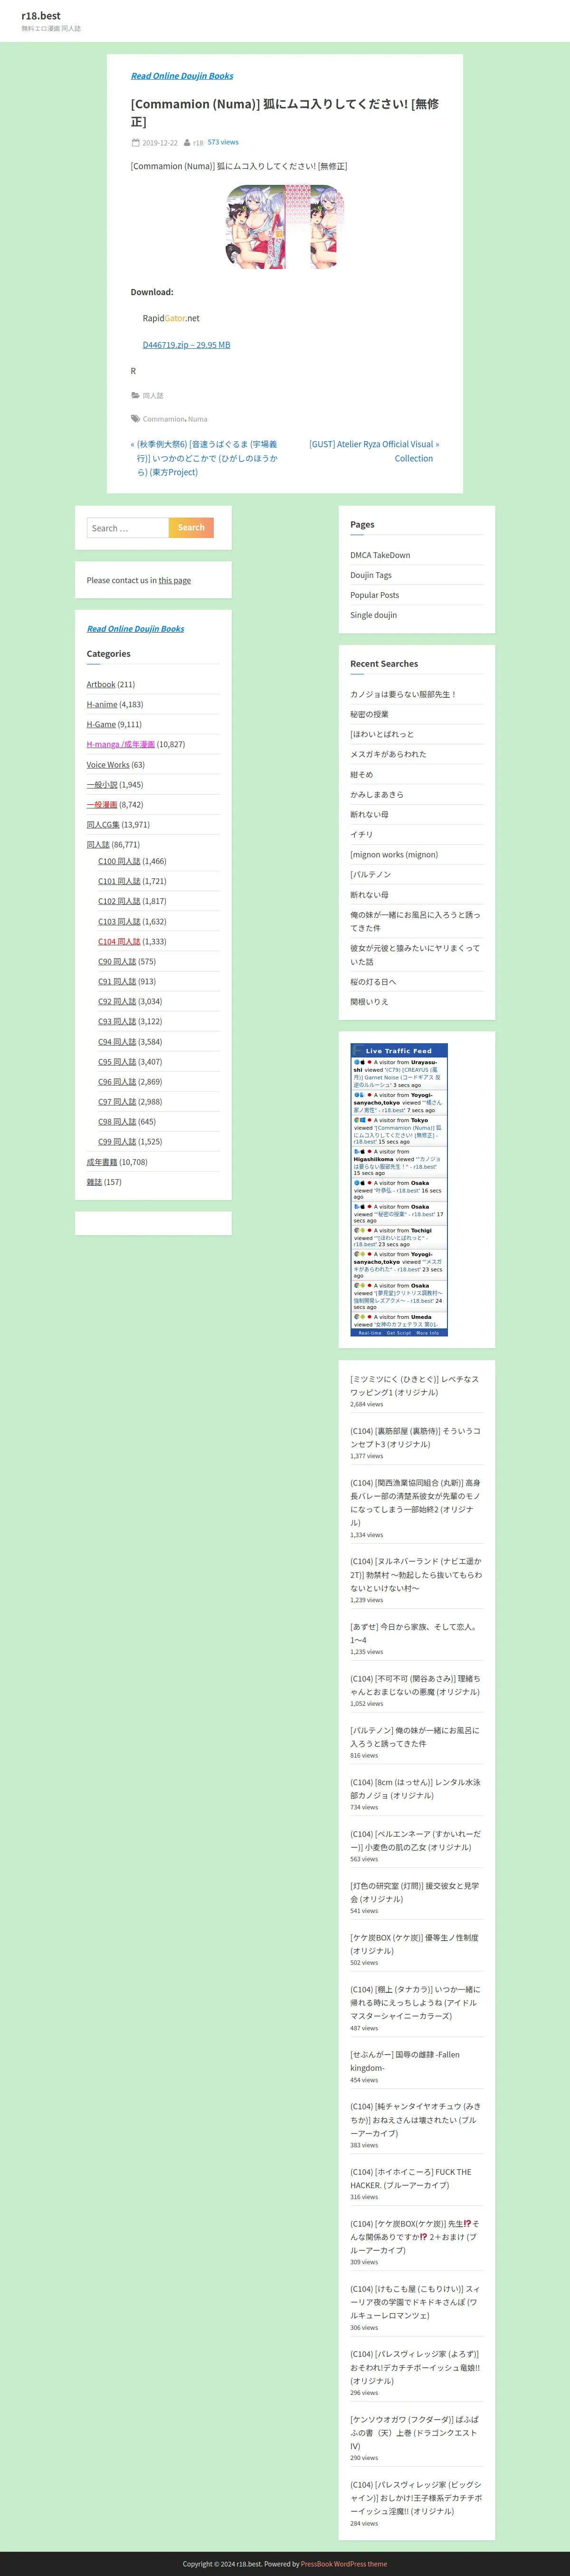Open the Popular Posts page
Image resolution: width=570 pixels, height=2576 pixels.
tap(375, 595)
